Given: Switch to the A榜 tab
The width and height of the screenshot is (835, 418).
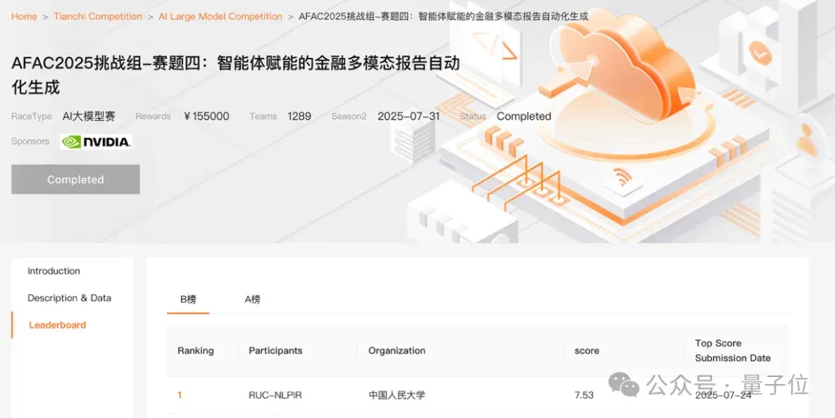Looking at the screenshot, I should 252,299.
